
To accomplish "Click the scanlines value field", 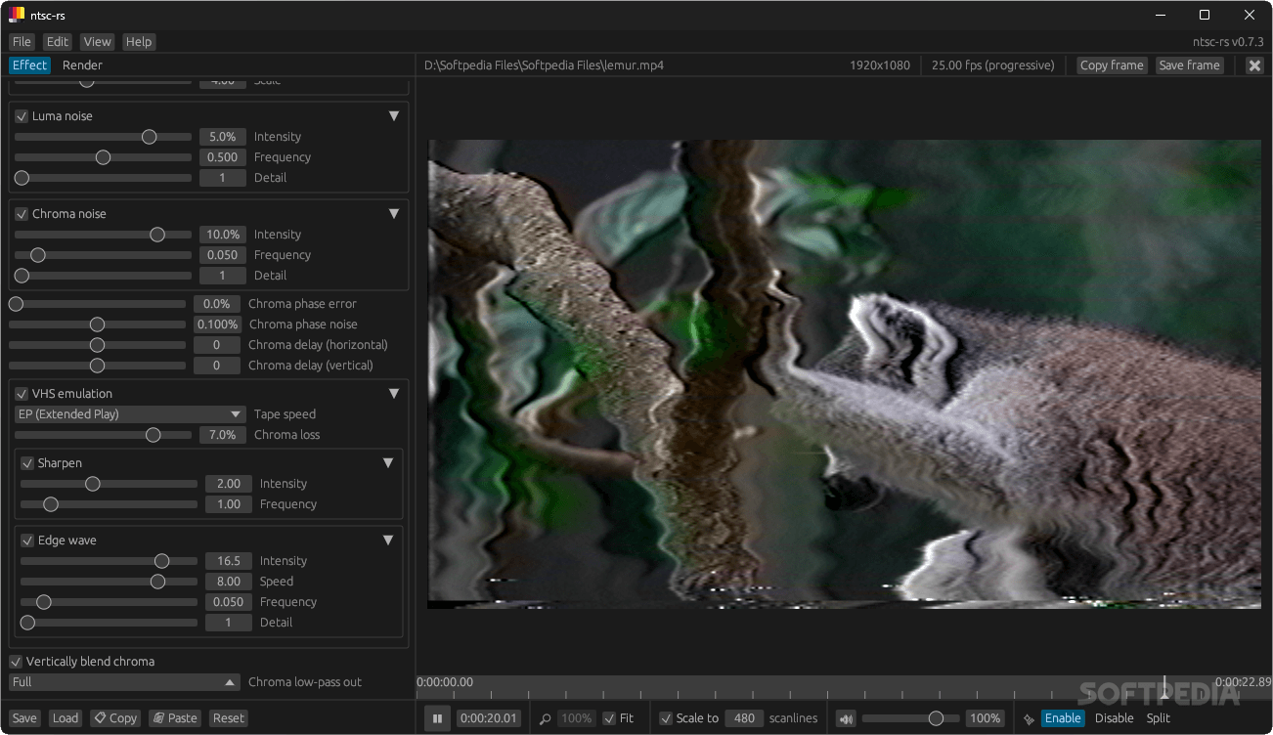I will point(743,717).
